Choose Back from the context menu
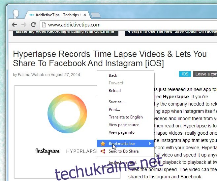 click(x=126, y=75)
